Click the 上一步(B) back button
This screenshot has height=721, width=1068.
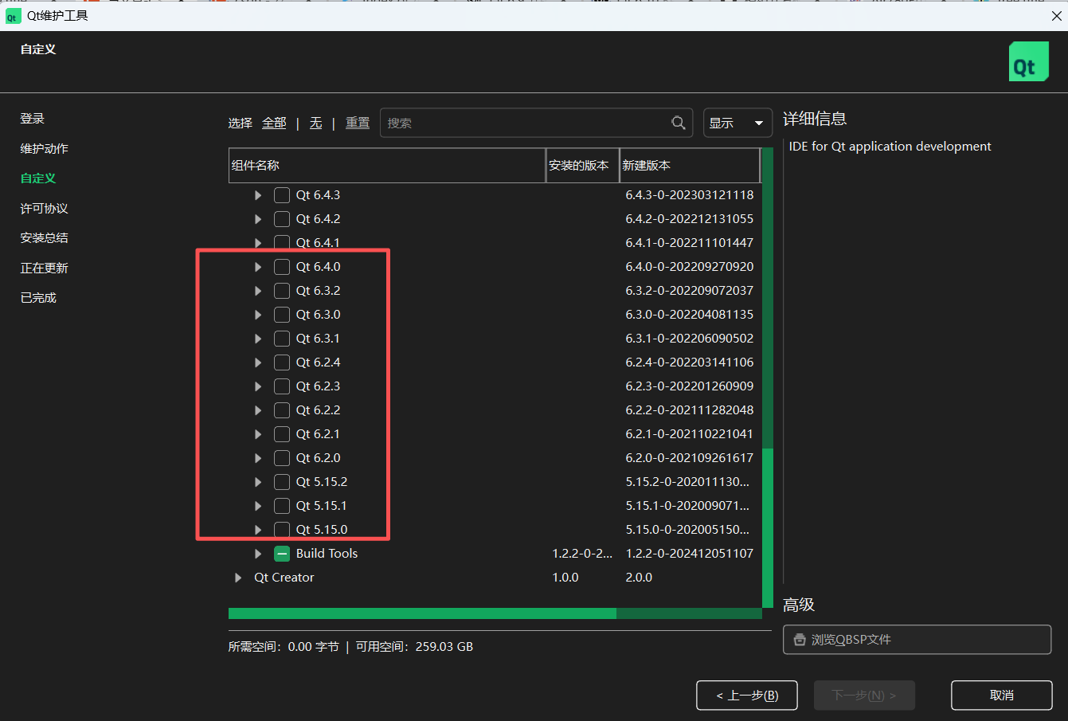tap(747, 696)
